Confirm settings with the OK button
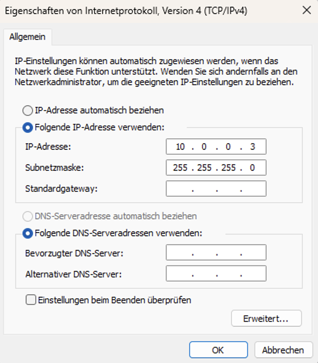 point(218,350)
